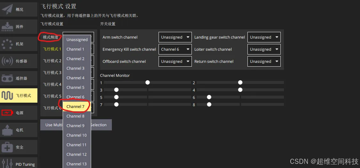Click the channel 4 monitor indicator
This screenshot has height=168, width=360.
(240, 90)
